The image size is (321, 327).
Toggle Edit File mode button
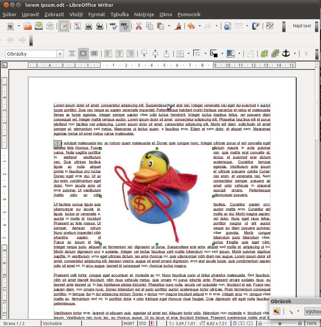coord(64,26)
